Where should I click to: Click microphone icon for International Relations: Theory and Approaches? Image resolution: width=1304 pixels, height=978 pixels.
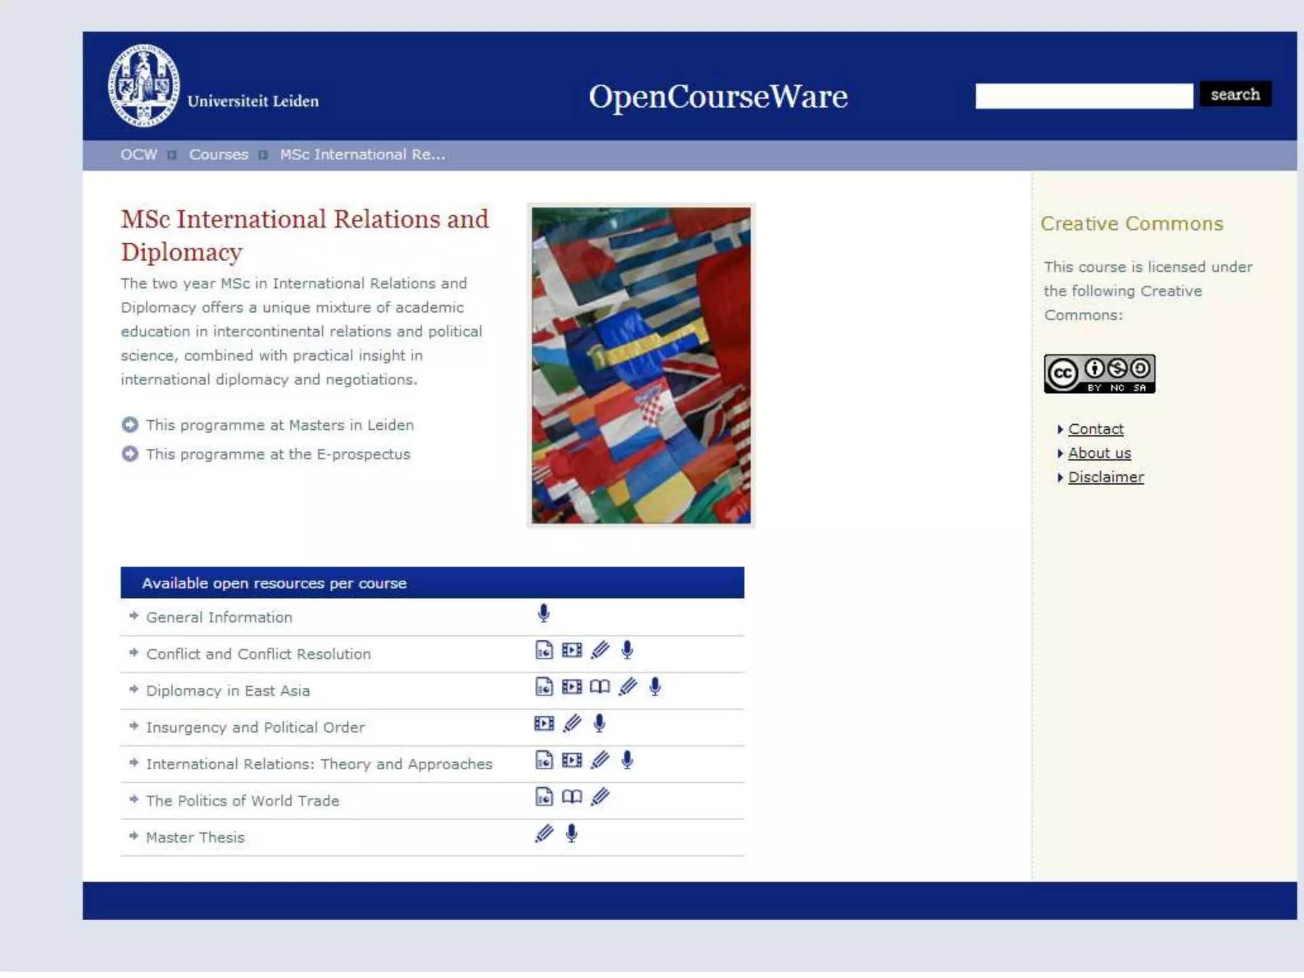tap(627, 760)
